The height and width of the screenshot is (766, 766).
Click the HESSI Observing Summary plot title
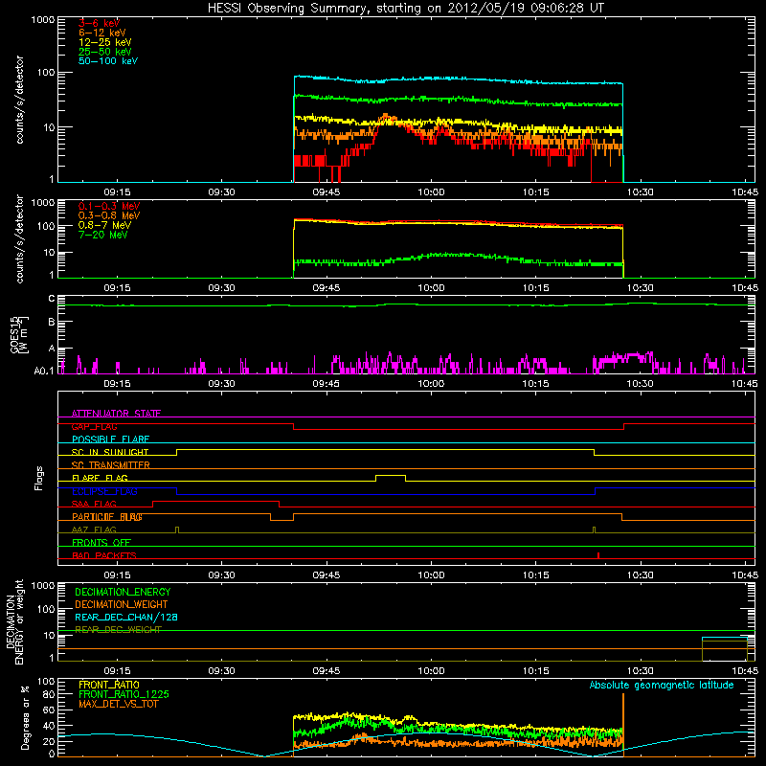point(405,9)
